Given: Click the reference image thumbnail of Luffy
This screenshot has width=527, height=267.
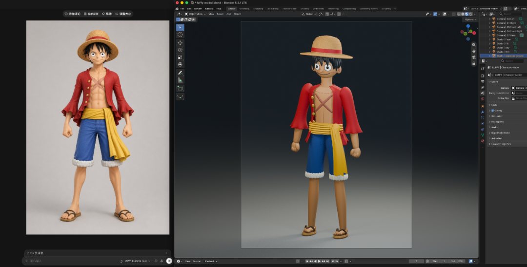Looking at the screenshot, I should coord(98,128).
